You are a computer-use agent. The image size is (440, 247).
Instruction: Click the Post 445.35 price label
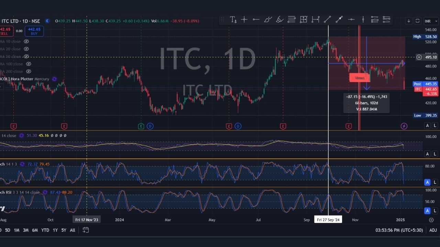click(425, 84)
